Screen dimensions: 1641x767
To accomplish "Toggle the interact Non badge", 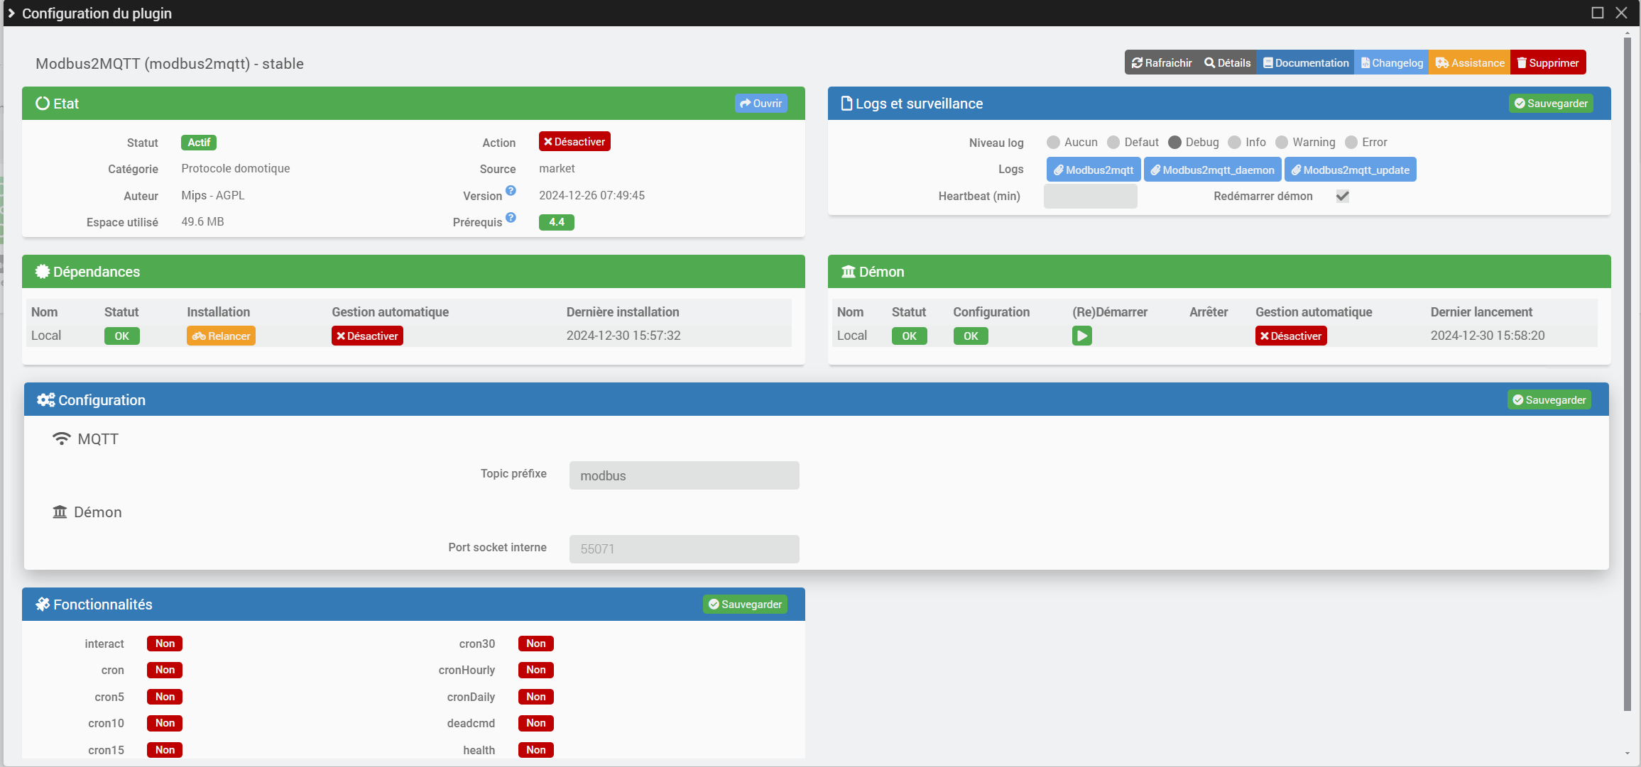I will [165, 644].
